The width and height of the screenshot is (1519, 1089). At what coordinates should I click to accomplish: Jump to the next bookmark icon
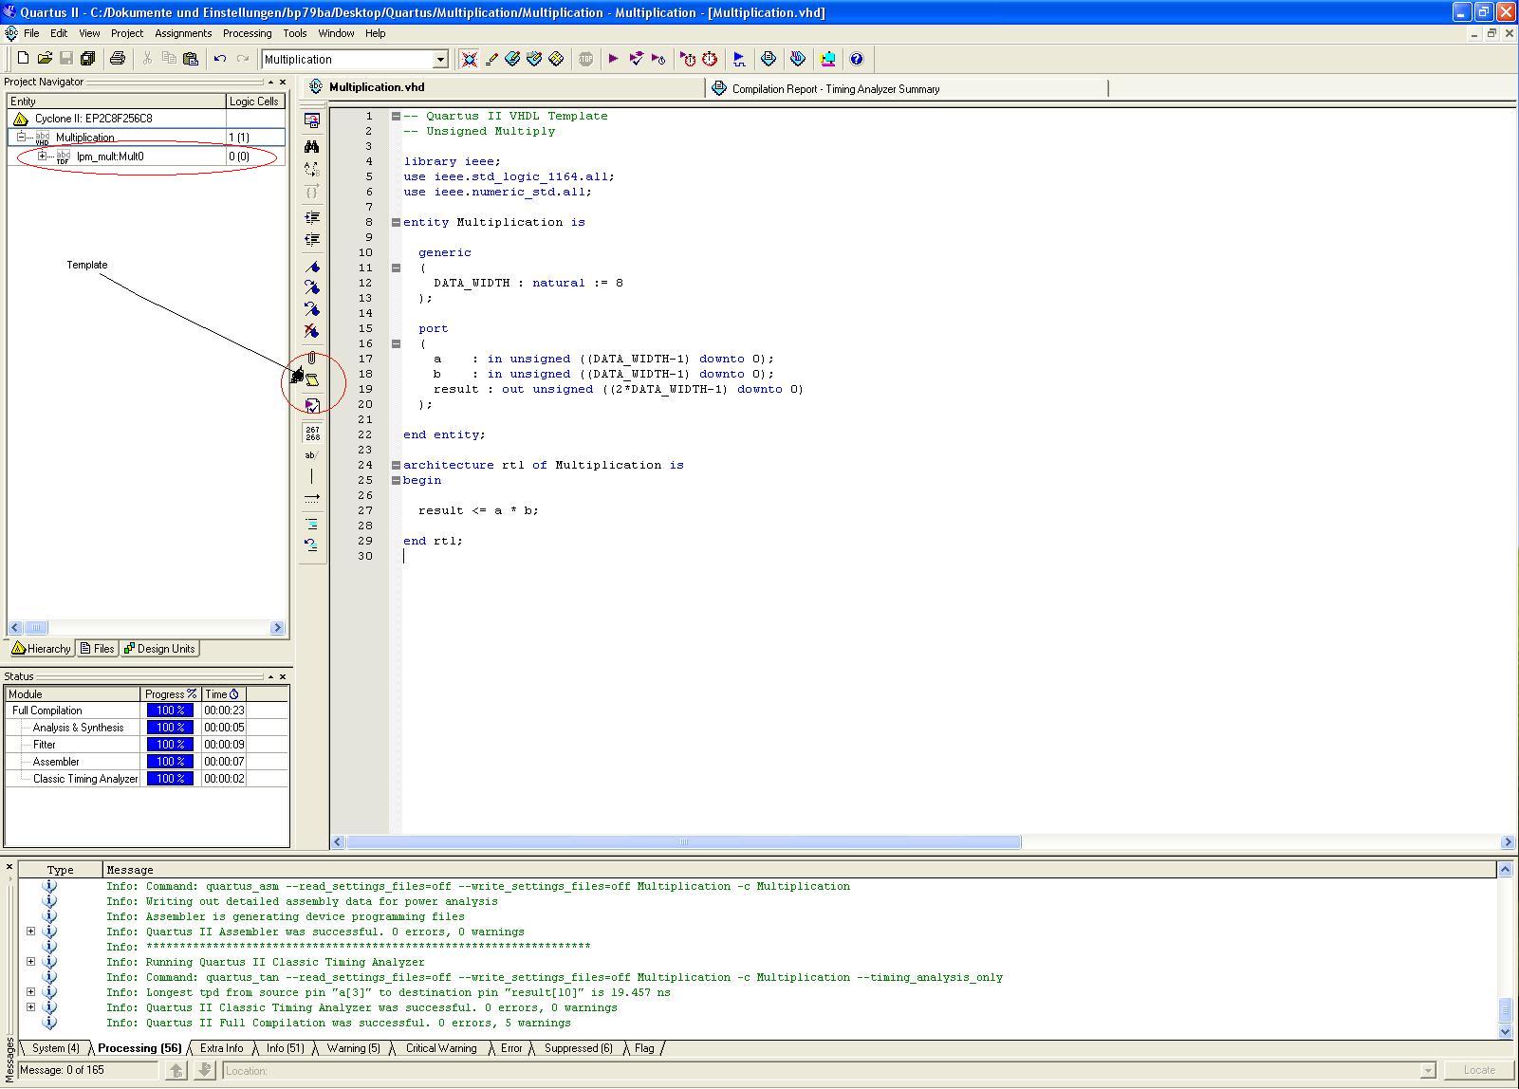click(312, 287)
